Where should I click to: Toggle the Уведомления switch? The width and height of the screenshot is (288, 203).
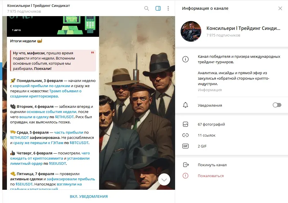click(277, 105)
